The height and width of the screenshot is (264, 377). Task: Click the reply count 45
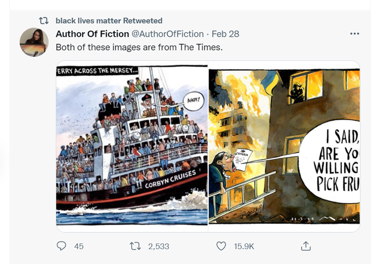78,246
